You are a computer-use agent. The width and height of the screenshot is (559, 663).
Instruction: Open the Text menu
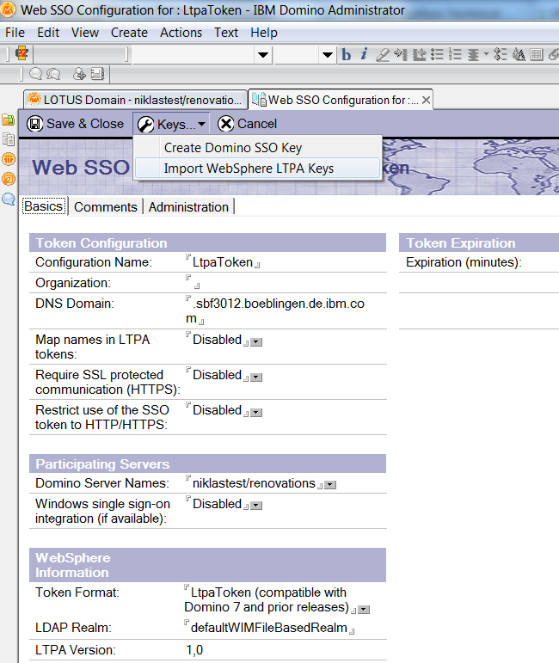(x=226, y=33)
